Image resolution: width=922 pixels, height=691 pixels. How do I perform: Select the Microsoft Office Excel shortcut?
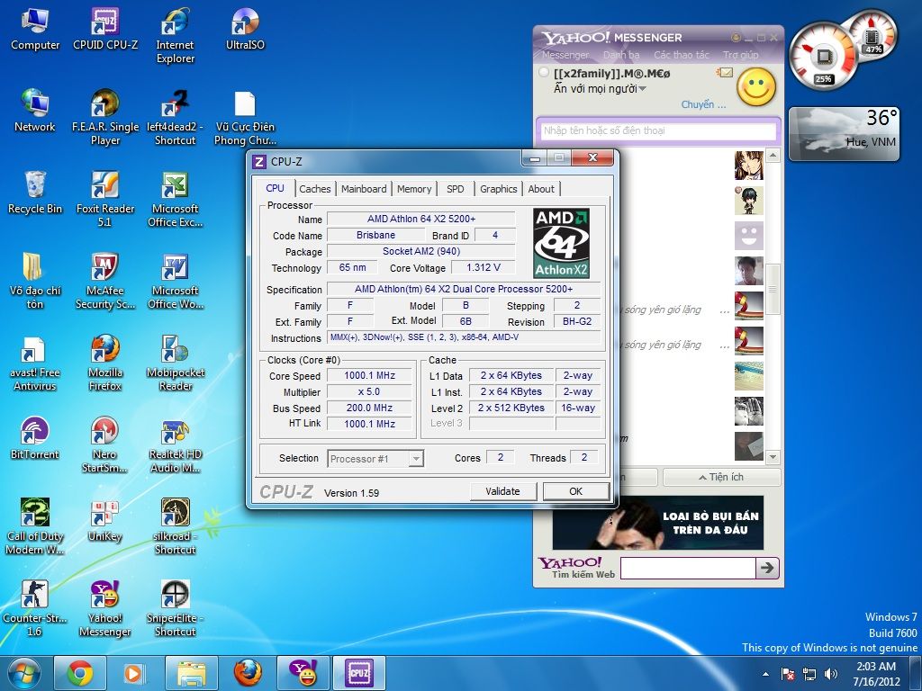click(176, 199)
